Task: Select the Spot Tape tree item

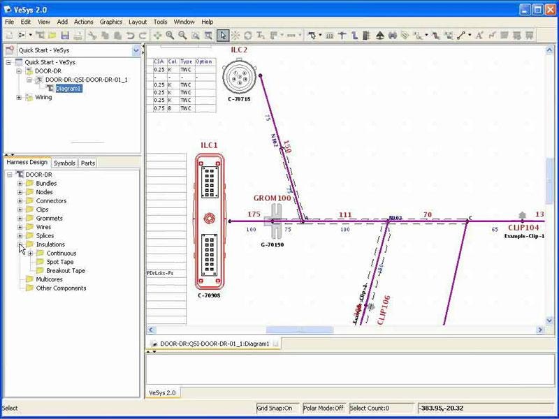Action: 59,262
